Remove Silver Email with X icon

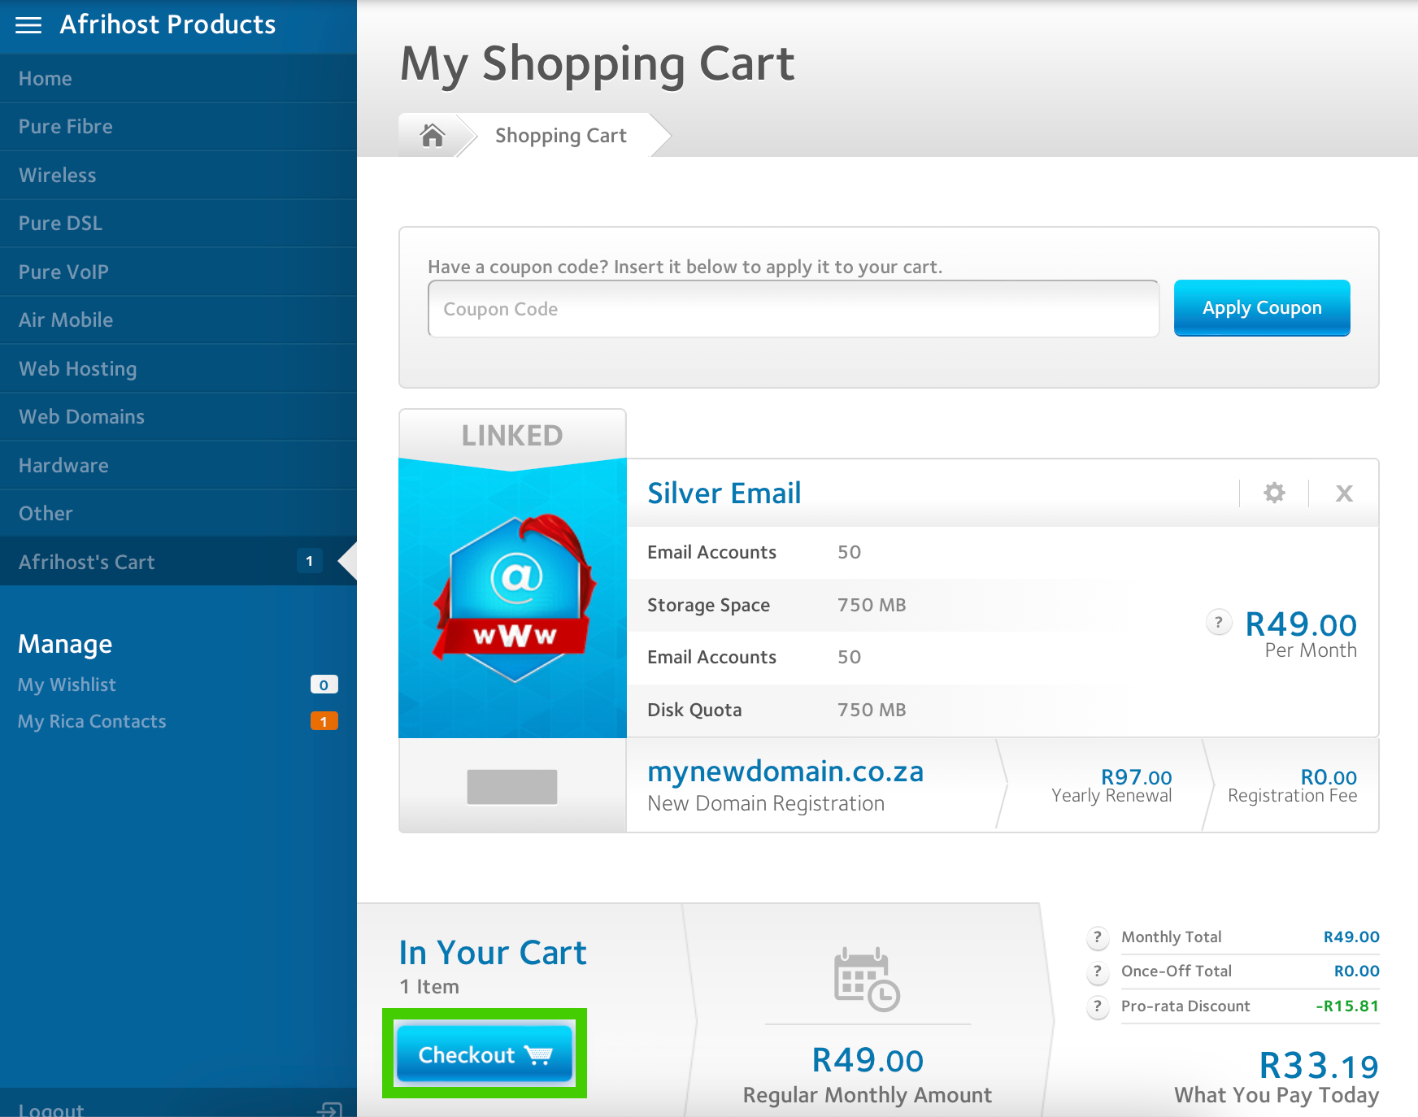point(1344,493)
